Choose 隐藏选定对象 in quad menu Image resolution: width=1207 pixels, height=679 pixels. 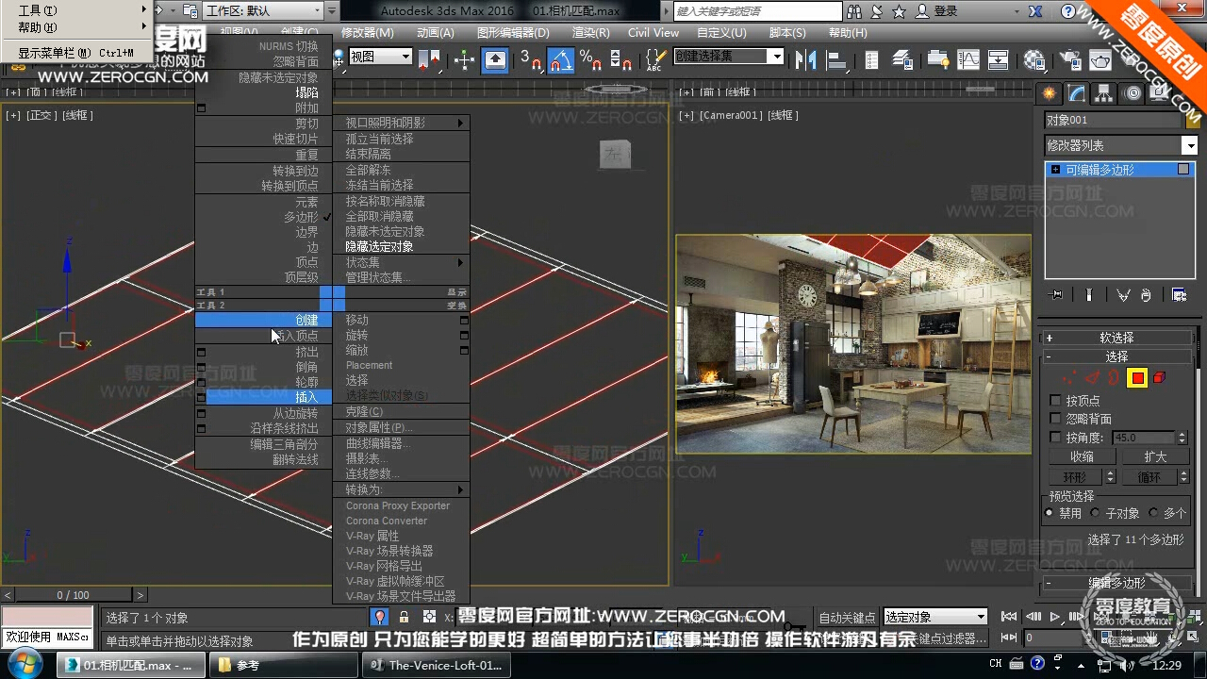pyautogui.click(x=401, y=246)
